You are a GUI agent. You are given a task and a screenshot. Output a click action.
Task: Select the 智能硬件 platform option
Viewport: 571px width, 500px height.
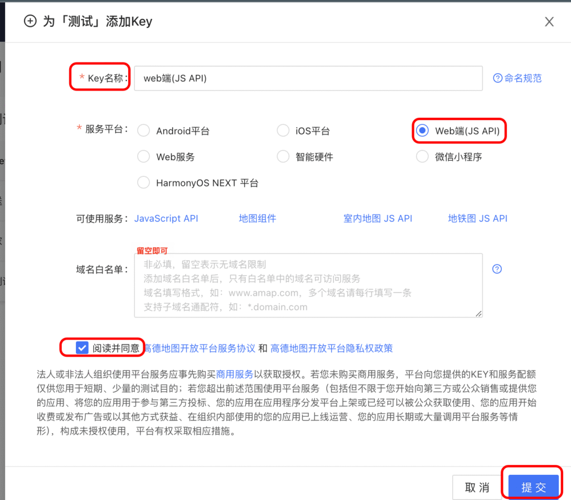pyautogui.click(x=283, y=156)
